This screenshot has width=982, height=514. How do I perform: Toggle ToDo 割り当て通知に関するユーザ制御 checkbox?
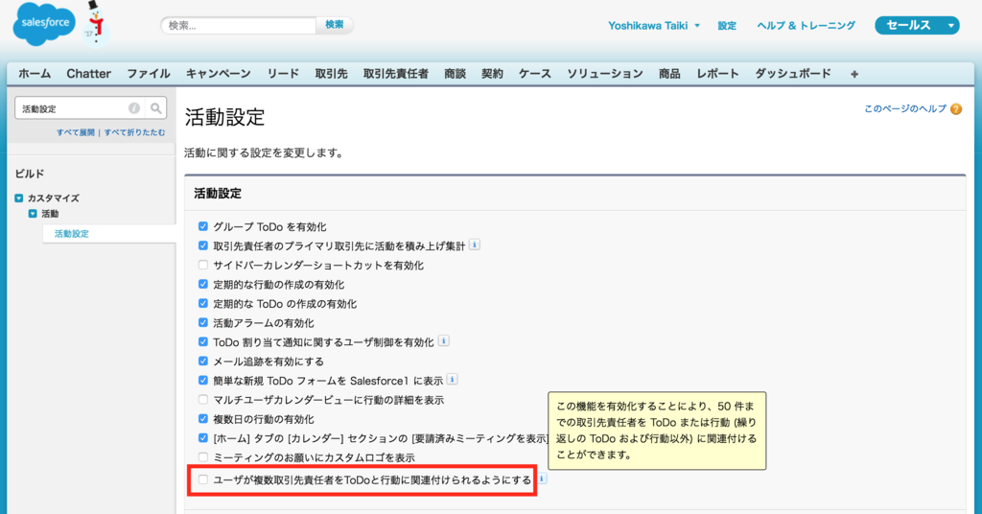[x=203, y=341]
